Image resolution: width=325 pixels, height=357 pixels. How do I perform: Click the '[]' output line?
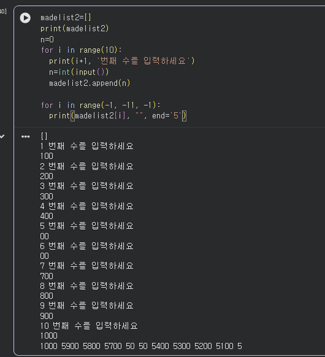point(44,136)
